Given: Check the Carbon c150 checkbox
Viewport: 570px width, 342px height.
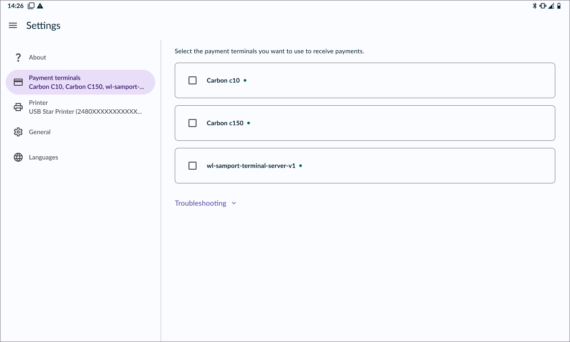Looking at the screenshot, I should (x=193, y=123).
